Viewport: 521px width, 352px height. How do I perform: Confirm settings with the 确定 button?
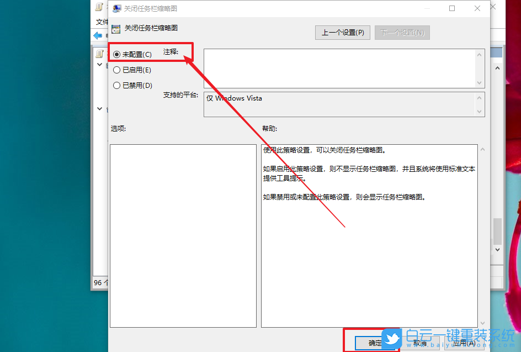pyautogui.click(x=376, y=343)
